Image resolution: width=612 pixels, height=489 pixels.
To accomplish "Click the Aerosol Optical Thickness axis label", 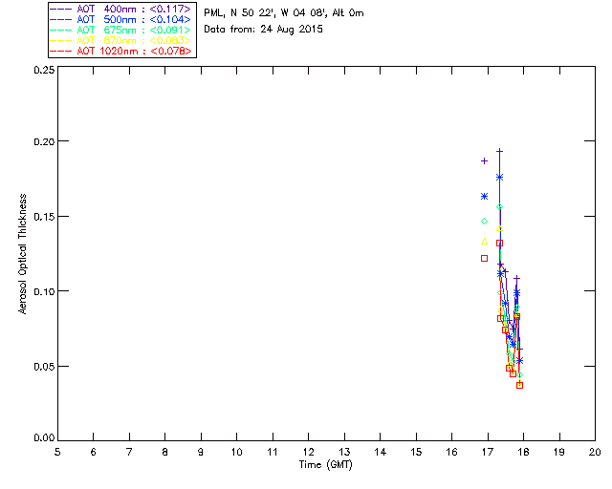I will coord(23,253).
